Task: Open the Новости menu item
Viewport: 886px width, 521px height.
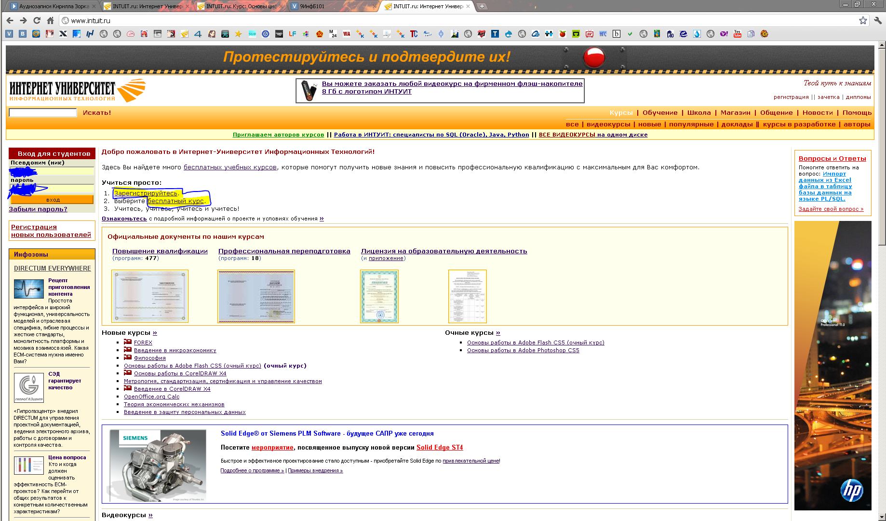Action: click(818, 113)
